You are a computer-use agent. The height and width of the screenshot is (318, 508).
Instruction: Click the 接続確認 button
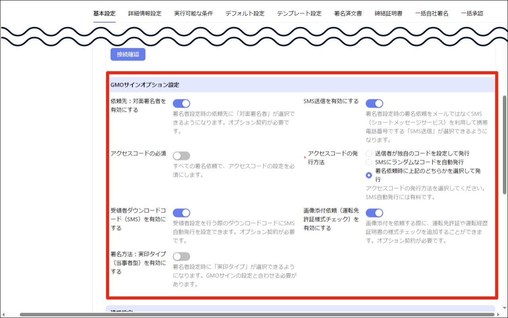(128, 54)
